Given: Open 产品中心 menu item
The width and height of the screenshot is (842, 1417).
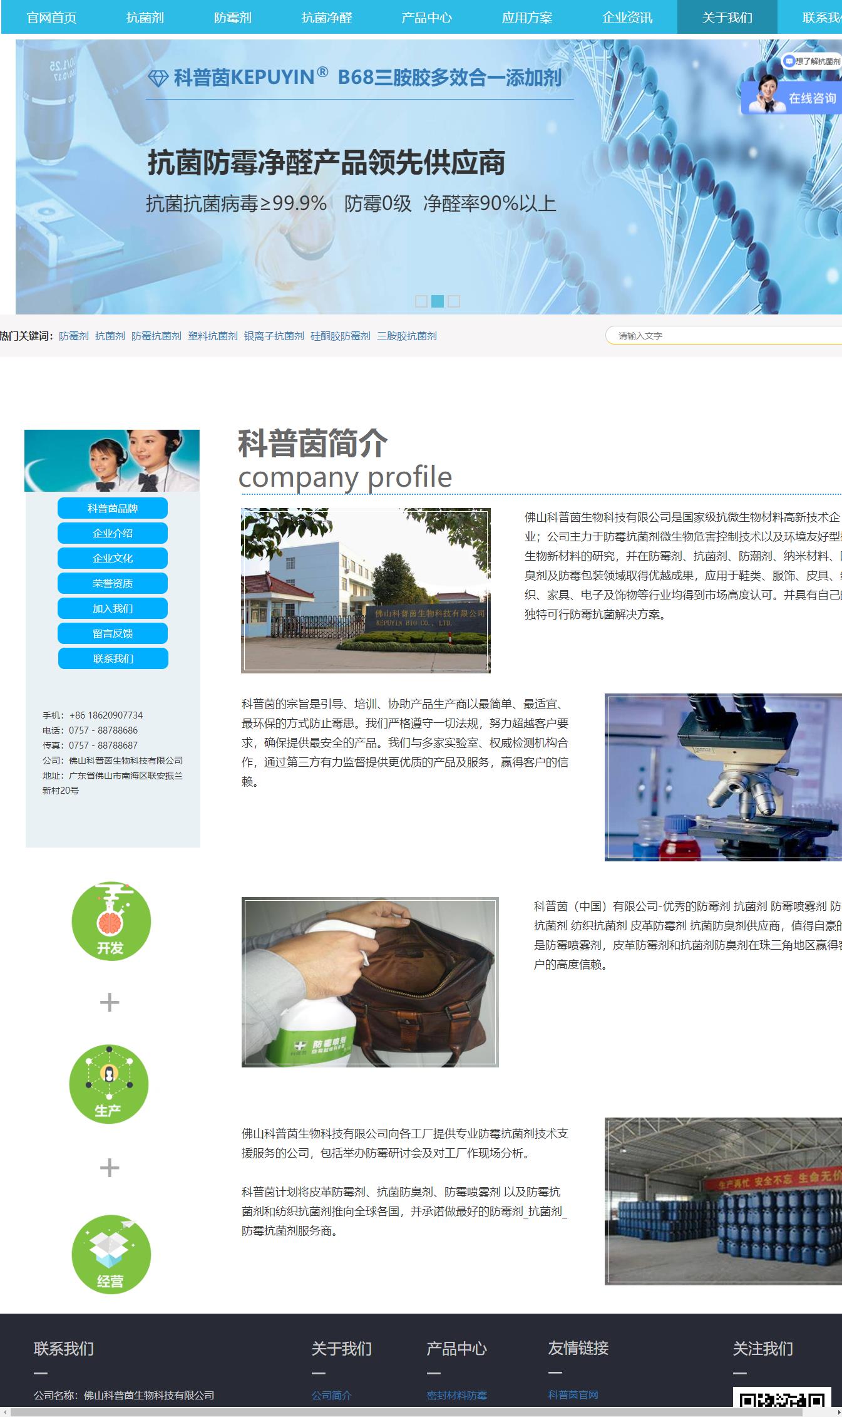Looking at the screenshot, I should click(427, 17).
